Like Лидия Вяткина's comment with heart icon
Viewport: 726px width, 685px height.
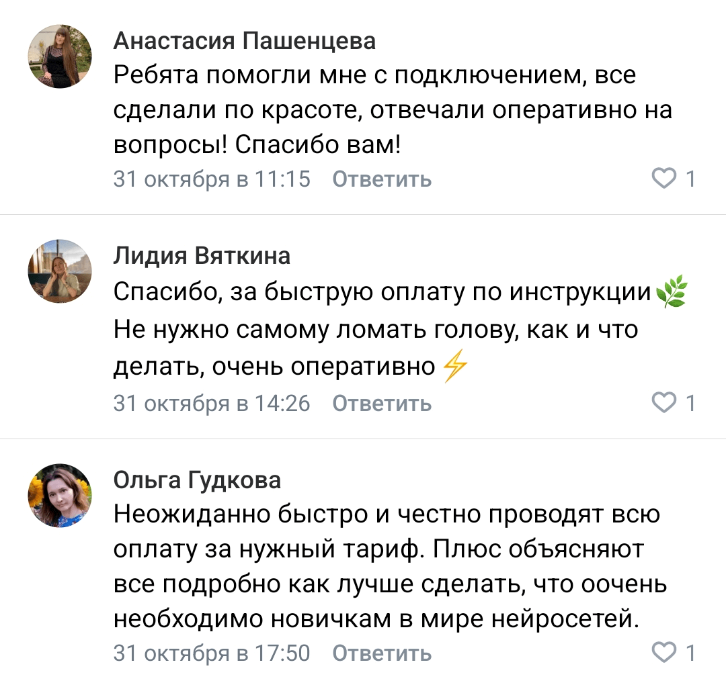point(664,403)
